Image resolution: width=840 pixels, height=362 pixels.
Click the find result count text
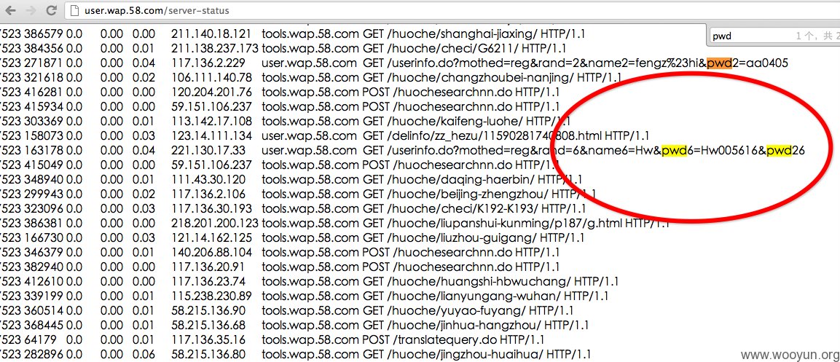pyautogui.click(x=815, y=36)
